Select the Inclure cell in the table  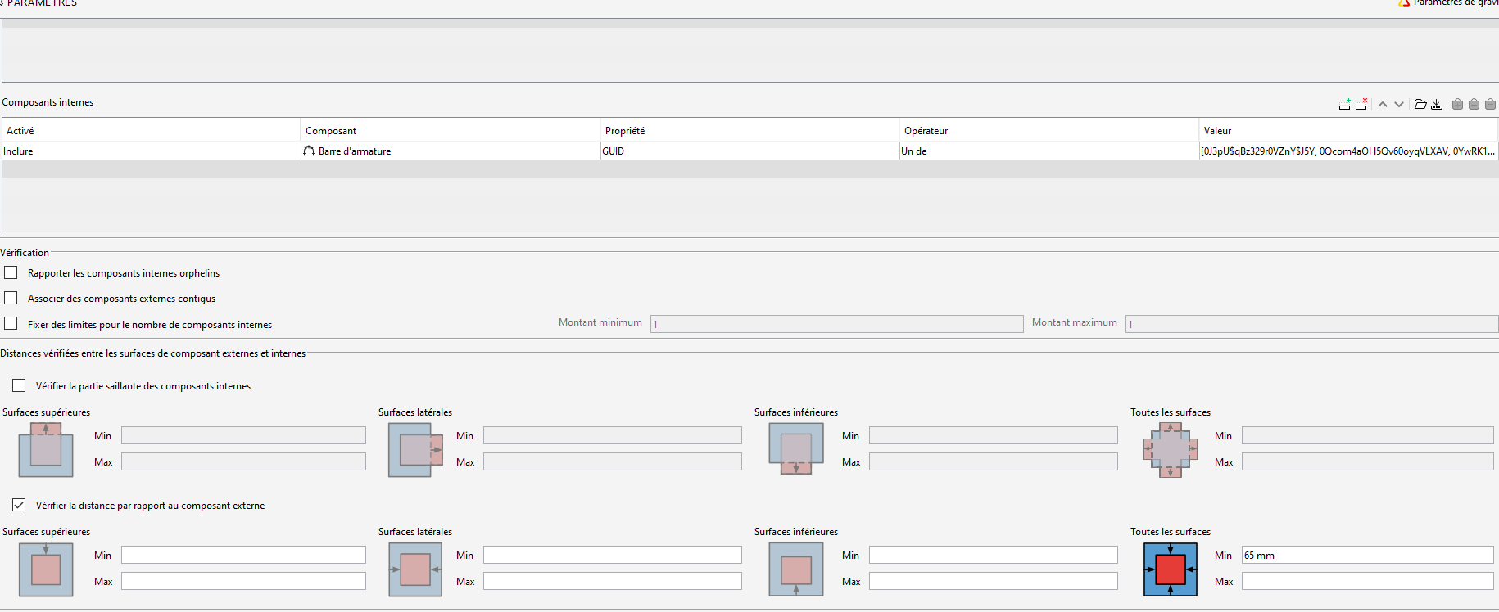coord(151,151)
